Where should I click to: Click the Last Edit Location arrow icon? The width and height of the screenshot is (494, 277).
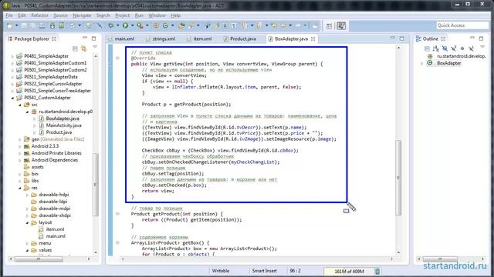click(x=274, y=25)
